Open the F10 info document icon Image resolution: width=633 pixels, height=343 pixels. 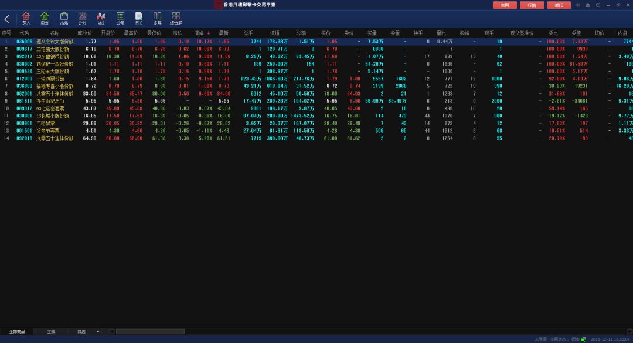(x=139, y=19)
